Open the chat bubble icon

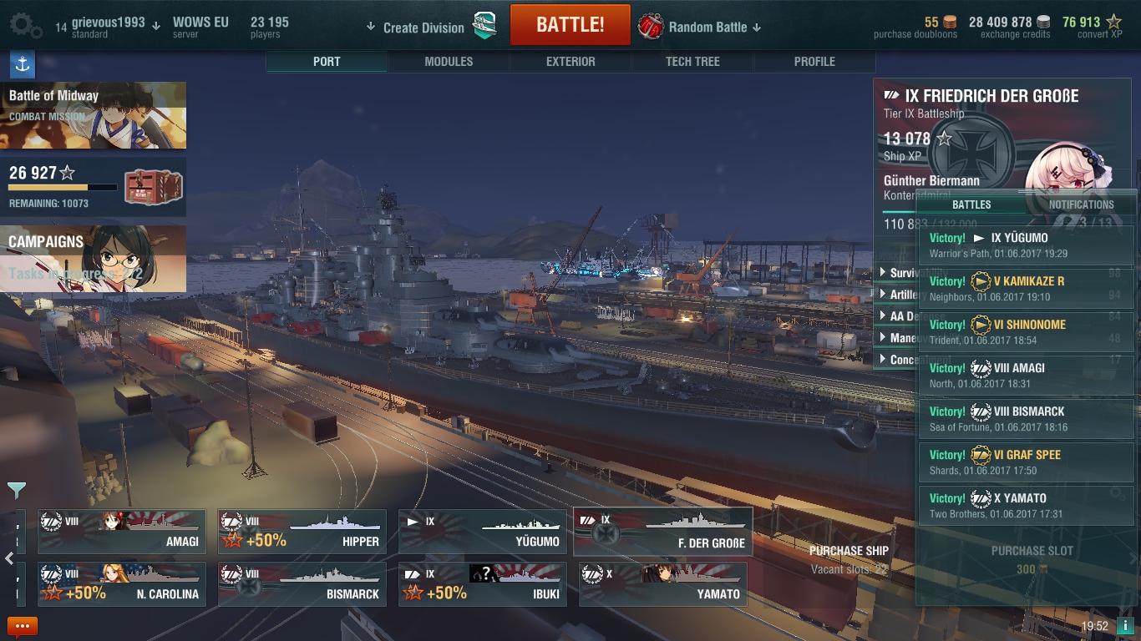[23, 626]
